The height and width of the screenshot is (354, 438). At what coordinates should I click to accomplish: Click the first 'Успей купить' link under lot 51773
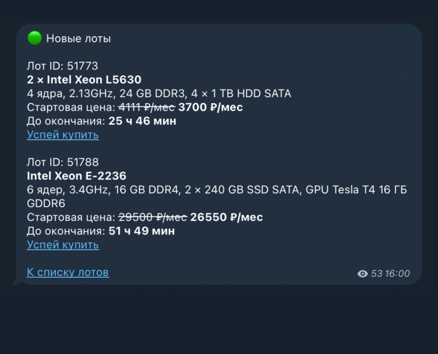coord(63,135)
